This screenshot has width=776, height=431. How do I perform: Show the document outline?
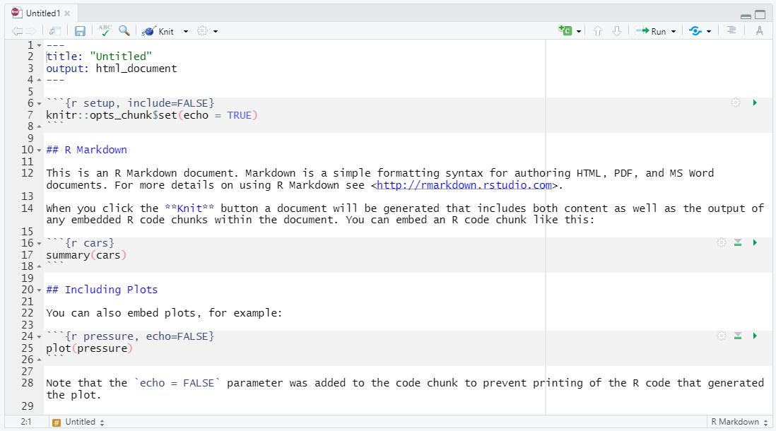[731, 30]
